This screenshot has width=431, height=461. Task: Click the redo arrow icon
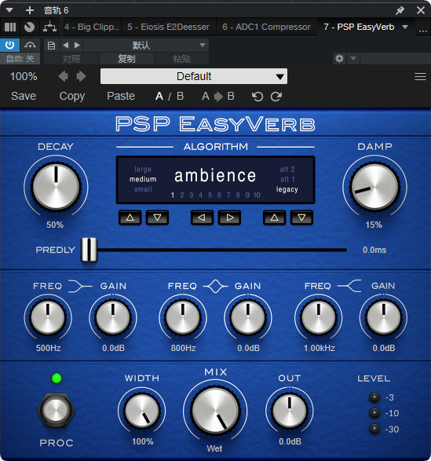tap(276, 97)
